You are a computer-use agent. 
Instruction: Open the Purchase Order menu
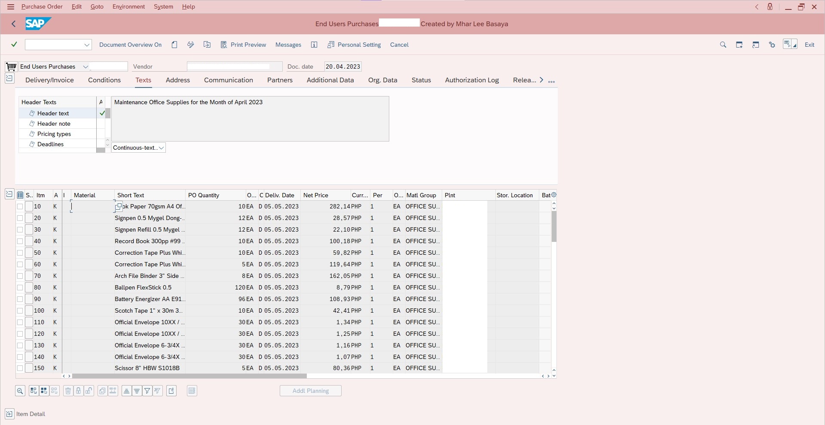[x=42, y=7]
